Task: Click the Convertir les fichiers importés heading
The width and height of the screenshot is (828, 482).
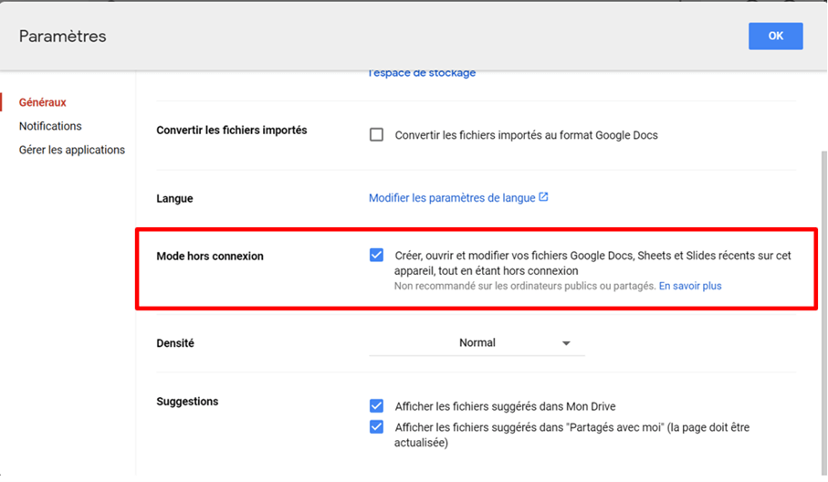Action: click(x=232, y=130)
